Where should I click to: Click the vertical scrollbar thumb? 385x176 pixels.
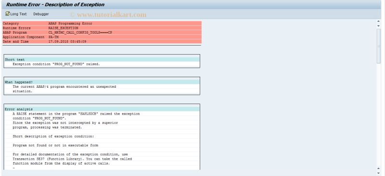coord(378,46)
